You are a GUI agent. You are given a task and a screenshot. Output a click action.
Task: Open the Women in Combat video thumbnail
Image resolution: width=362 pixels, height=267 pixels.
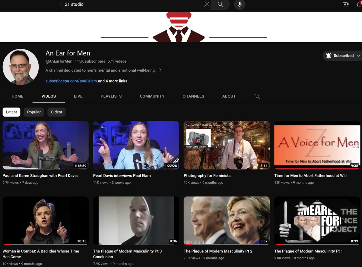pos(46,221)
